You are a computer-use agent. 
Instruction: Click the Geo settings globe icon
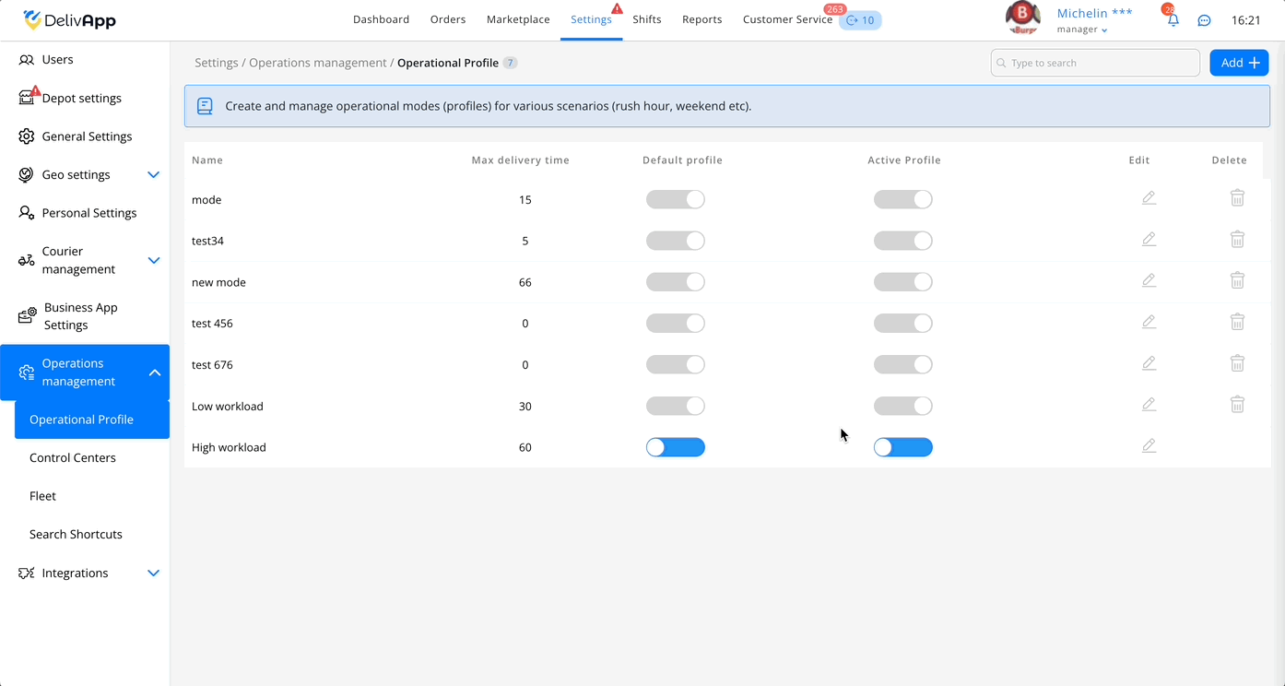pos(27,175)
